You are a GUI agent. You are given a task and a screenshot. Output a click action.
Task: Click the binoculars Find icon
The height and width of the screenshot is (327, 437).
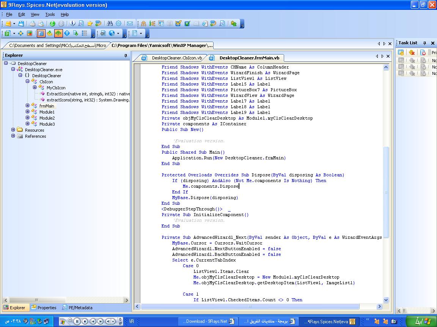(x=110, y=23)
